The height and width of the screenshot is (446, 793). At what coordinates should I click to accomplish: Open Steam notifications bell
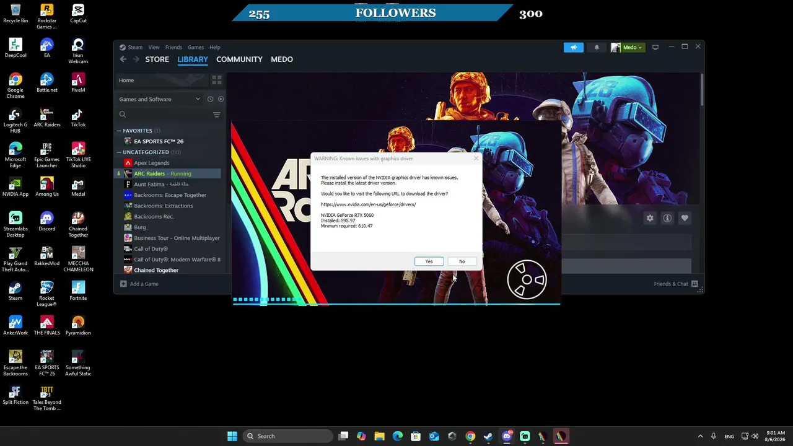[597, 47]
